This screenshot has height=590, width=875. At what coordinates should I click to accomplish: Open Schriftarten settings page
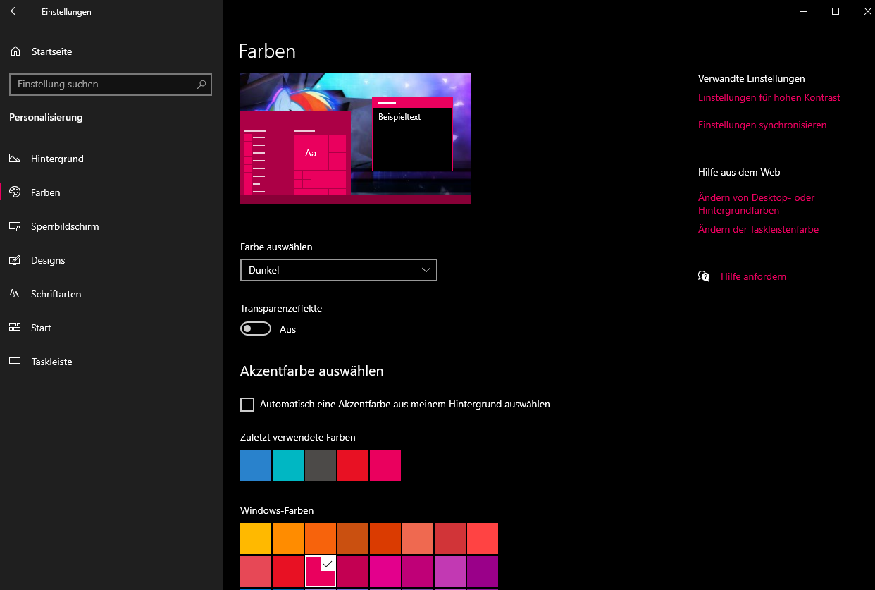tap(111, 294)
